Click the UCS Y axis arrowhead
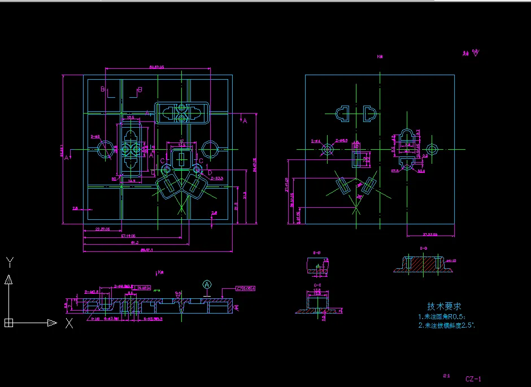 (8, 279)
